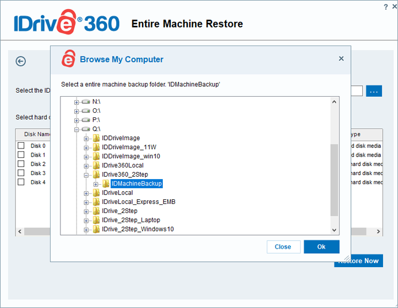Select the IDMachineBackup folder
Image resolution: width=398 pixels, height=308 pixels.
coord(136,184)
